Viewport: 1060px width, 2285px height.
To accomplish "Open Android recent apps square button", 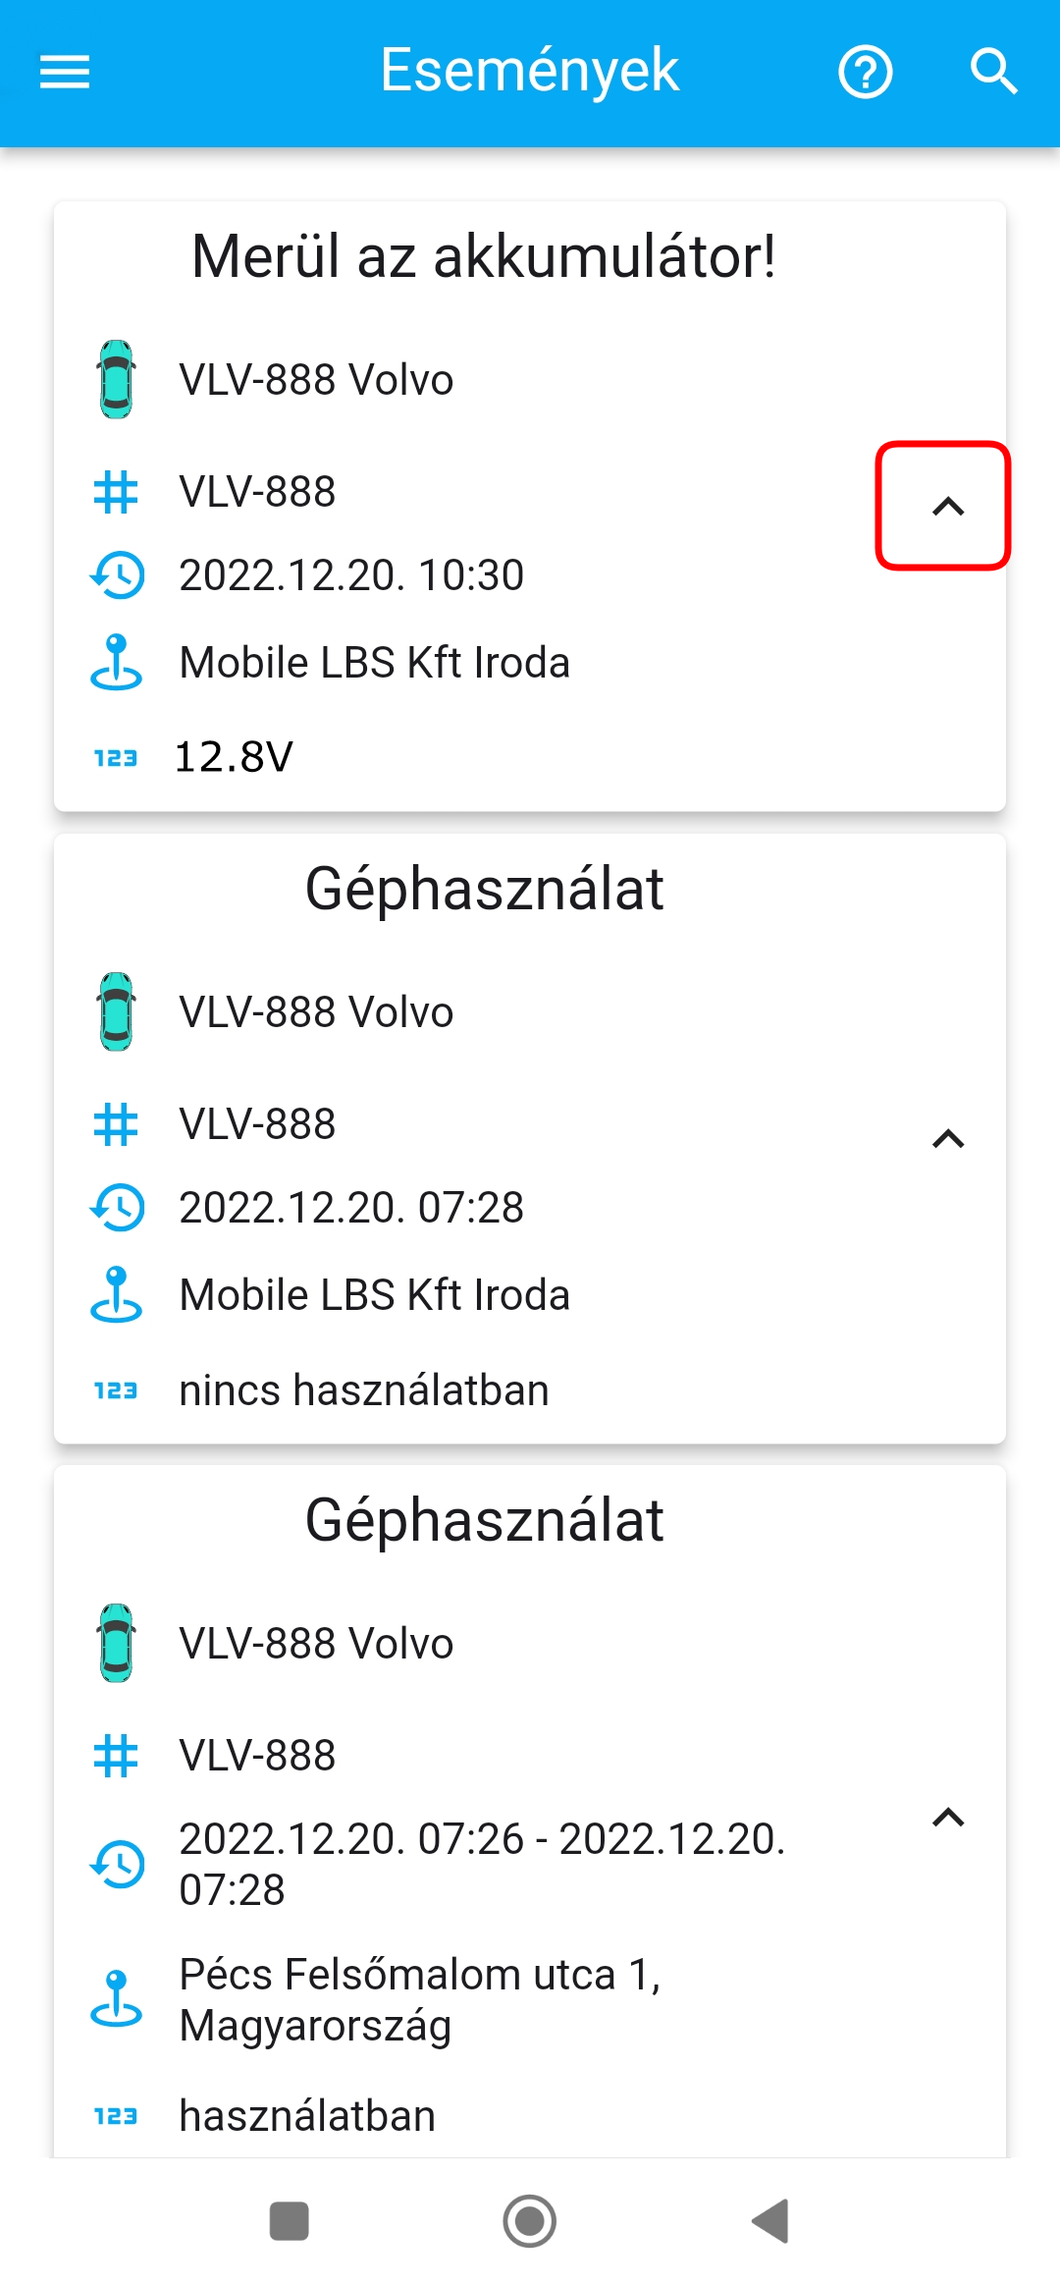I will click(x=290, y=2221).
